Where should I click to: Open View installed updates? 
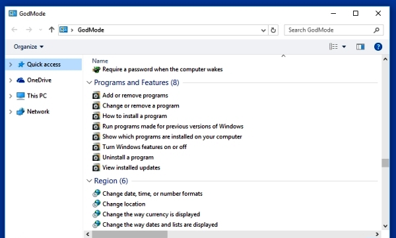click(x=131, y=167)
